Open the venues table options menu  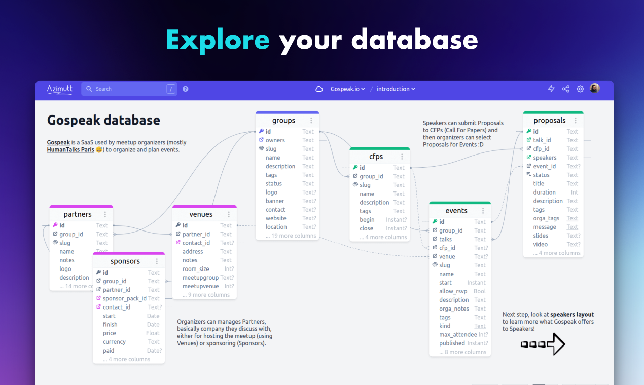tap(229, 214)
